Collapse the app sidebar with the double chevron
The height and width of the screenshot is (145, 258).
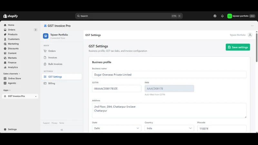(62, 130)
